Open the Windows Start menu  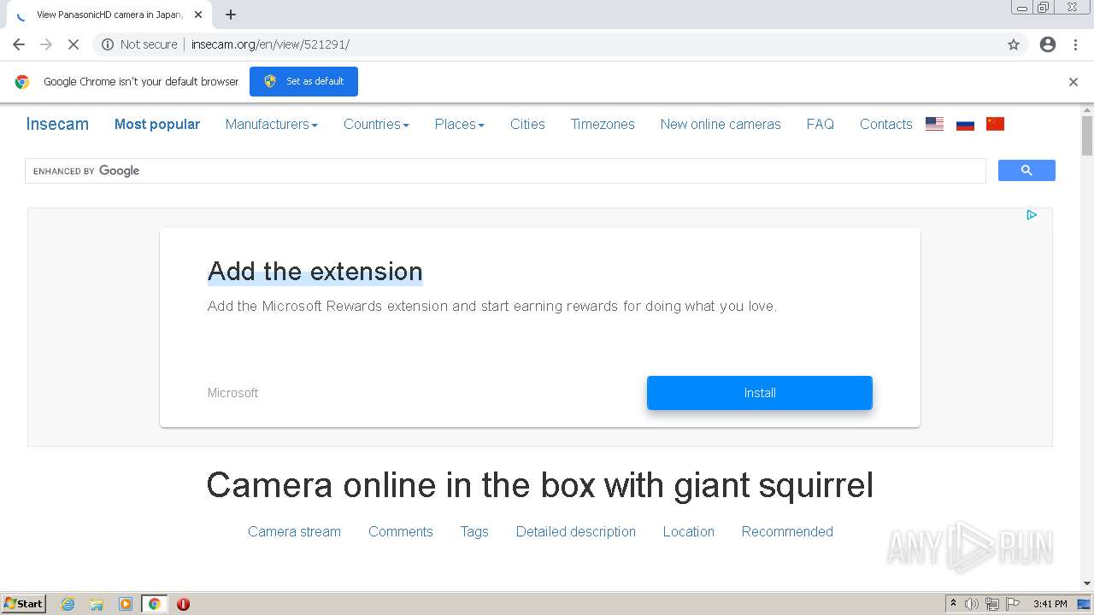point(23,603)
